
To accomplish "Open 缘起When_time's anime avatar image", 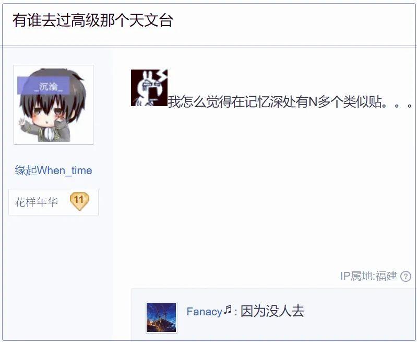I will (x=53, y=105).
